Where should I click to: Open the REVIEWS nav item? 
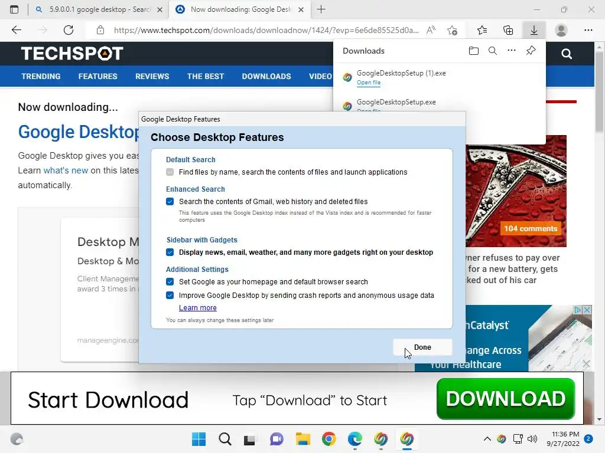(152, 76)
